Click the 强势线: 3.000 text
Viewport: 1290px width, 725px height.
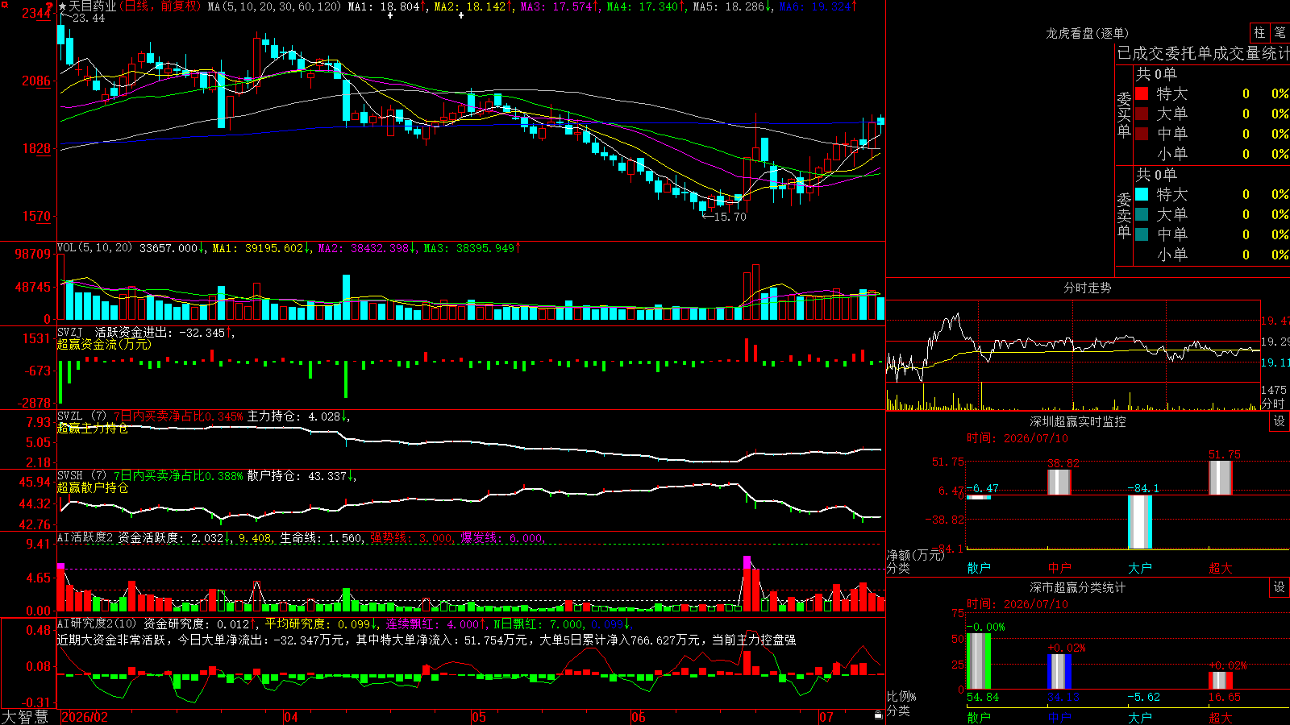tap(411, 537)
